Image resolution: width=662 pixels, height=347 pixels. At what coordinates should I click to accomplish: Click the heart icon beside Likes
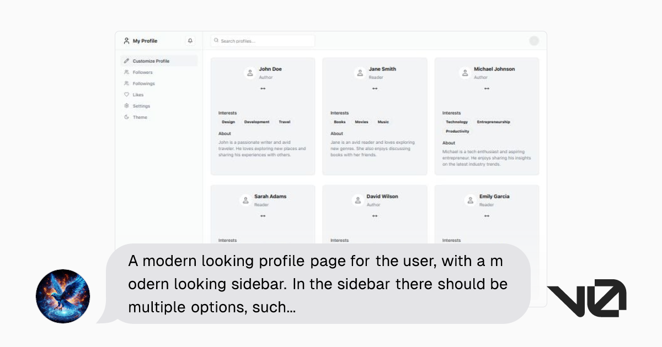127,94
